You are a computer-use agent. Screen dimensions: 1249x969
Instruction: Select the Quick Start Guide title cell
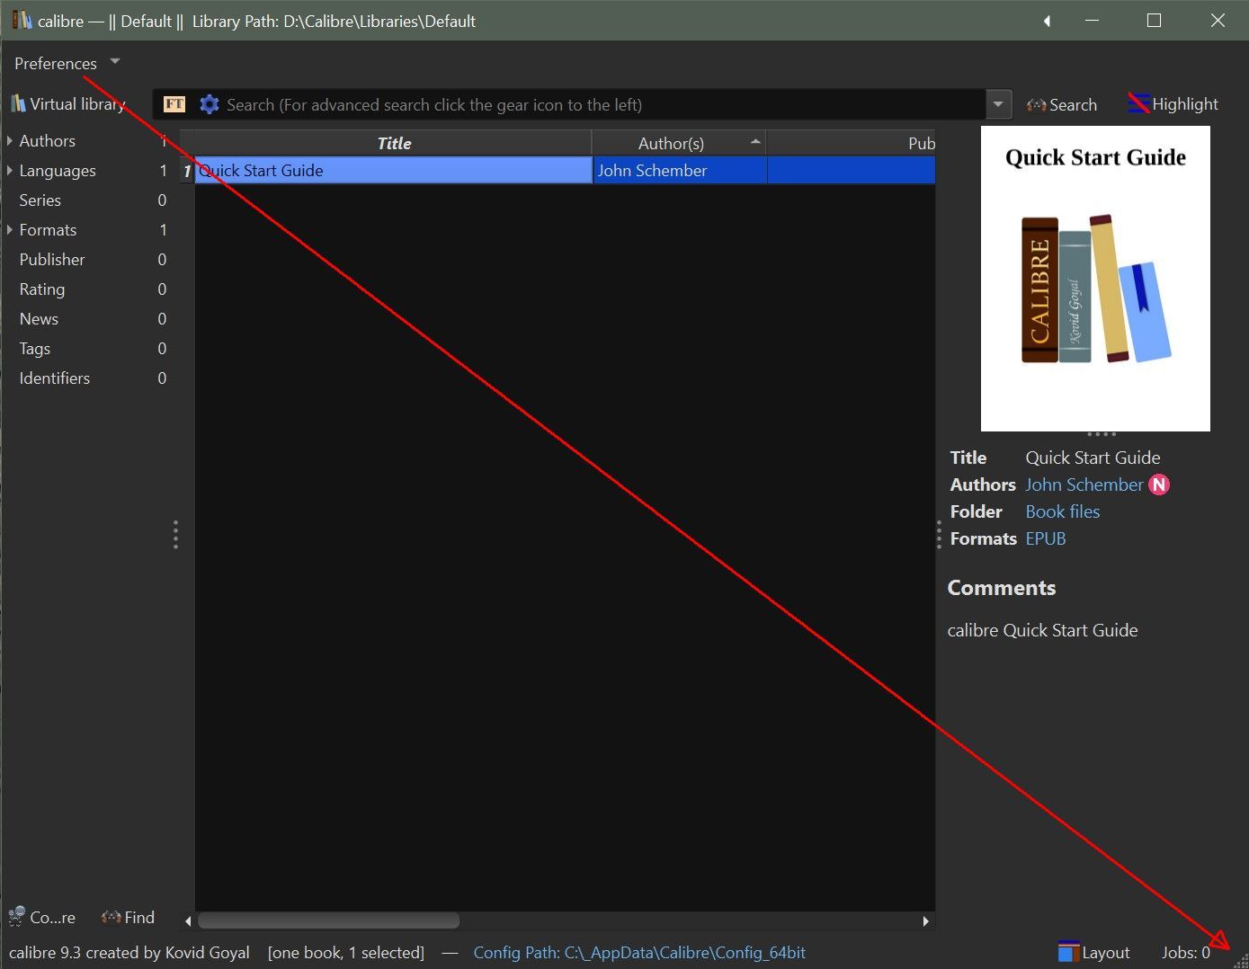click(394, 171)
